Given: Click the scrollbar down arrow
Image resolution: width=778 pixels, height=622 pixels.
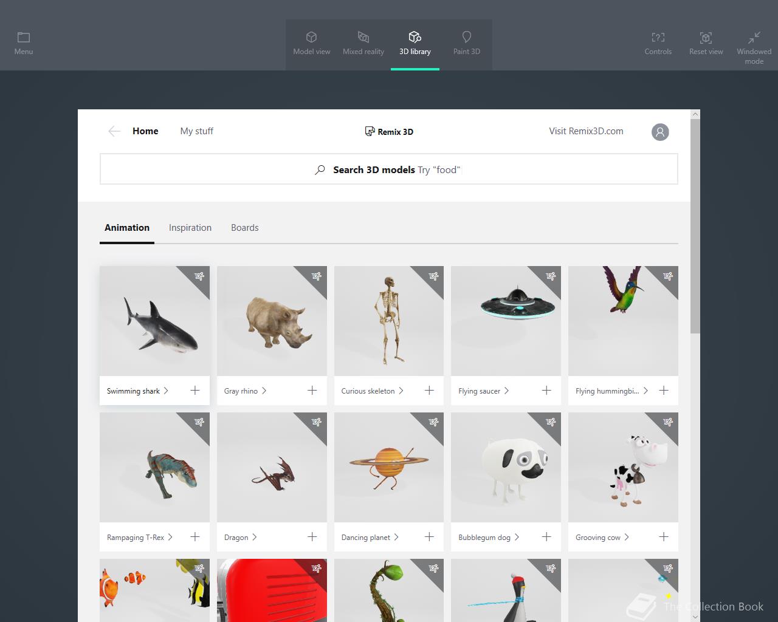Looking at the screenshot, I should tap(695, 617).
